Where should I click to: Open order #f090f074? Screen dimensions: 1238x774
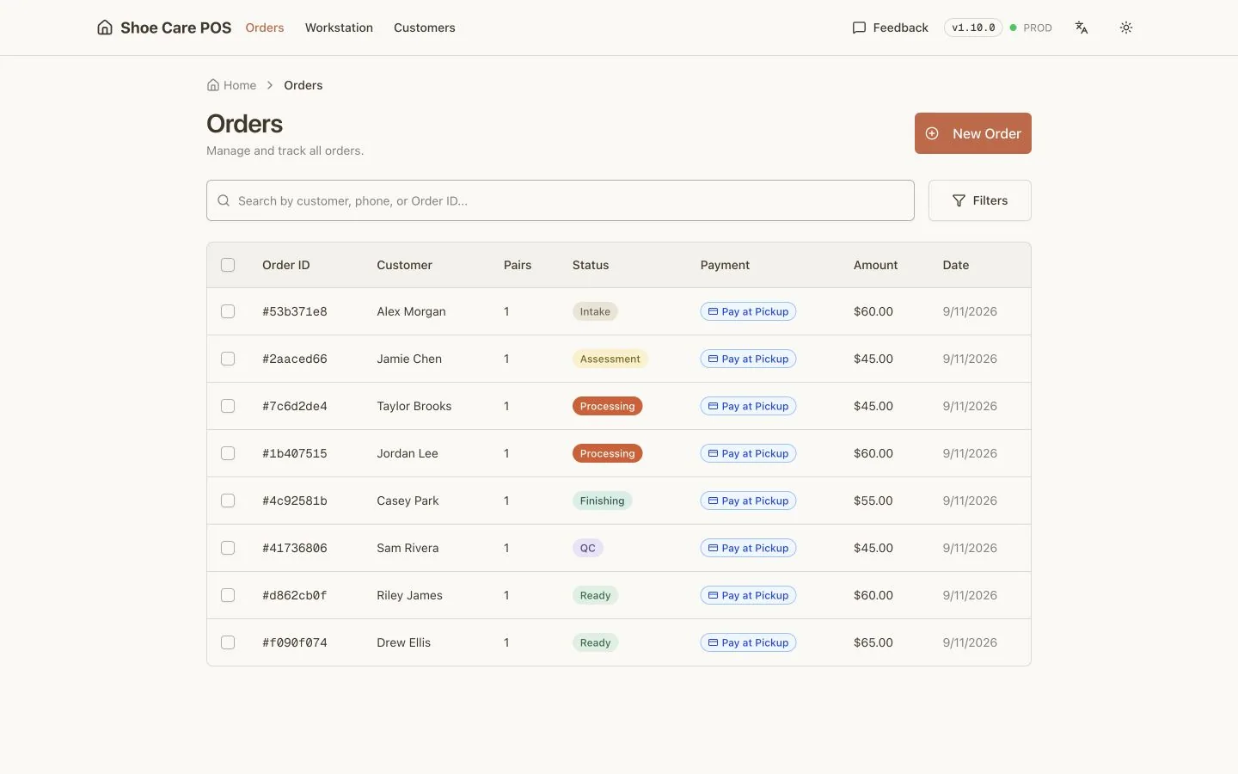click(295, 642)
